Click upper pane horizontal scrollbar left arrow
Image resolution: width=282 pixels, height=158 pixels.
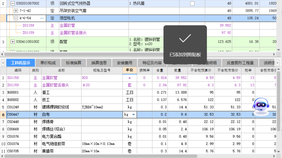[x=2, y=54]
